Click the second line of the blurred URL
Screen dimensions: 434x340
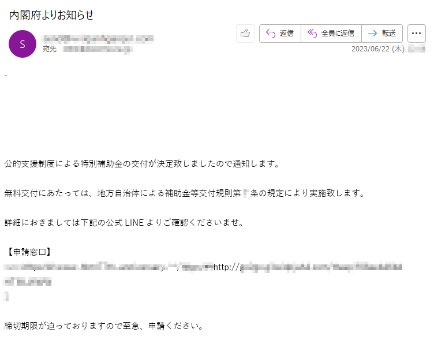pyautogui.click(x=28, y=282)
